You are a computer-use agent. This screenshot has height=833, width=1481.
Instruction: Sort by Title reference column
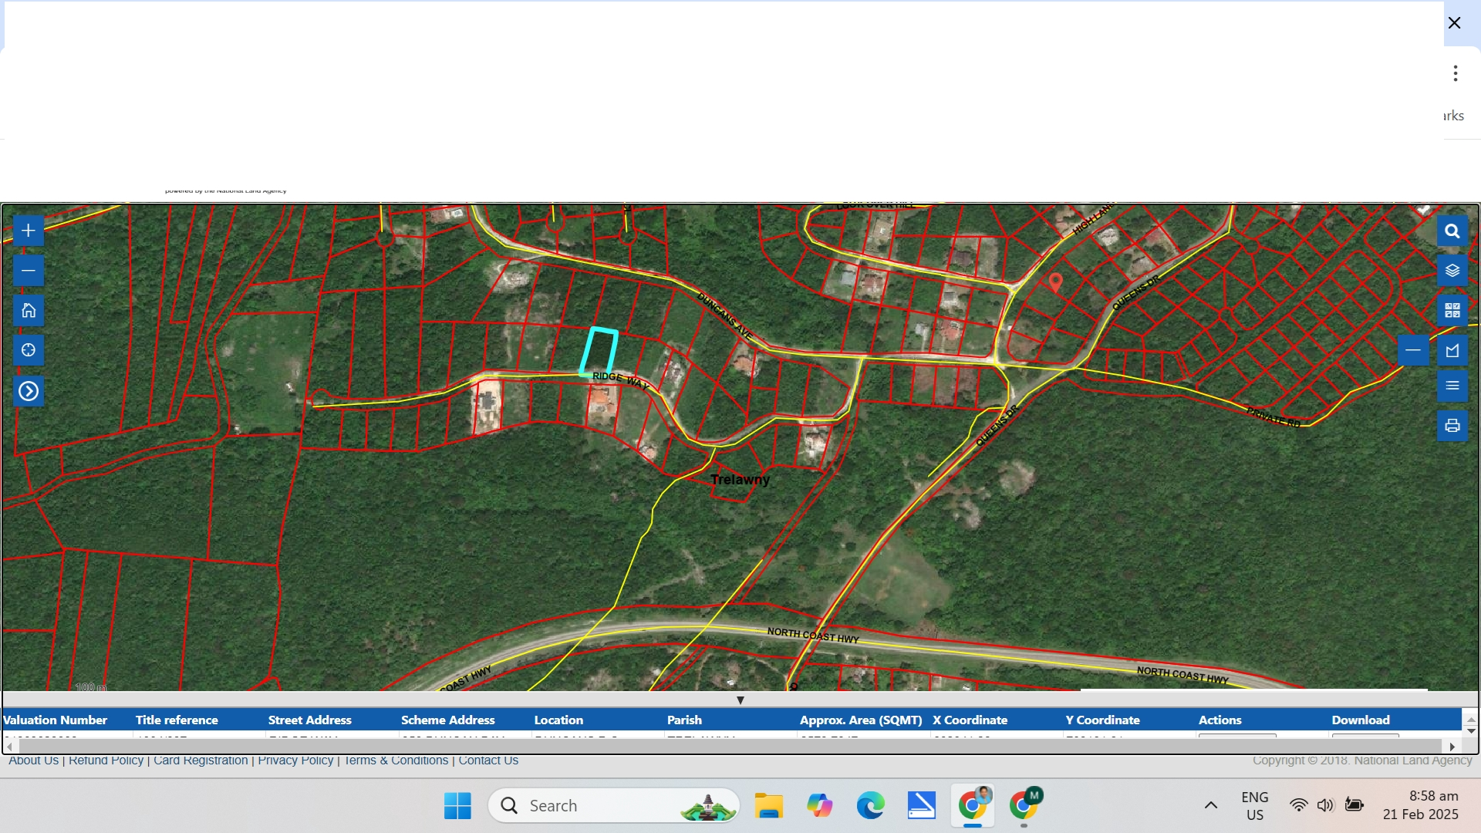tap(177, 720)
